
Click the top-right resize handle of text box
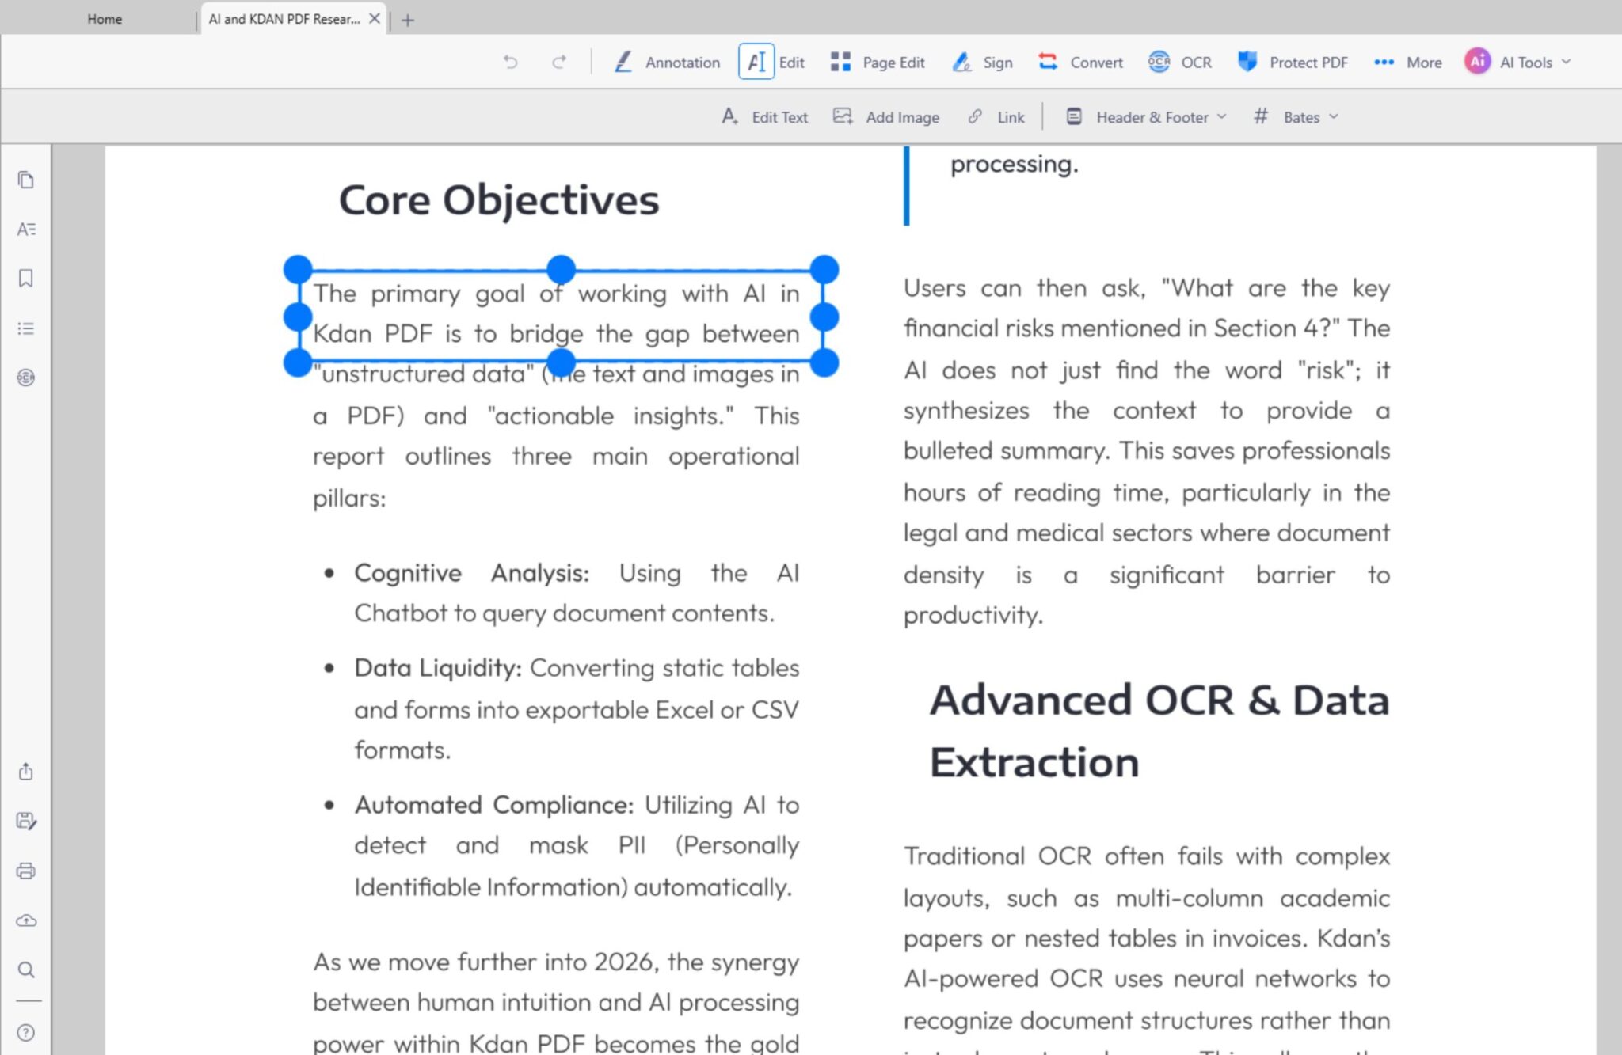824,269
